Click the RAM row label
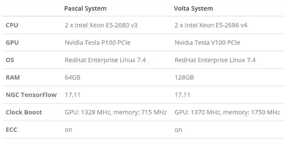Screen dimensions: 285x143 click(13, 77)
